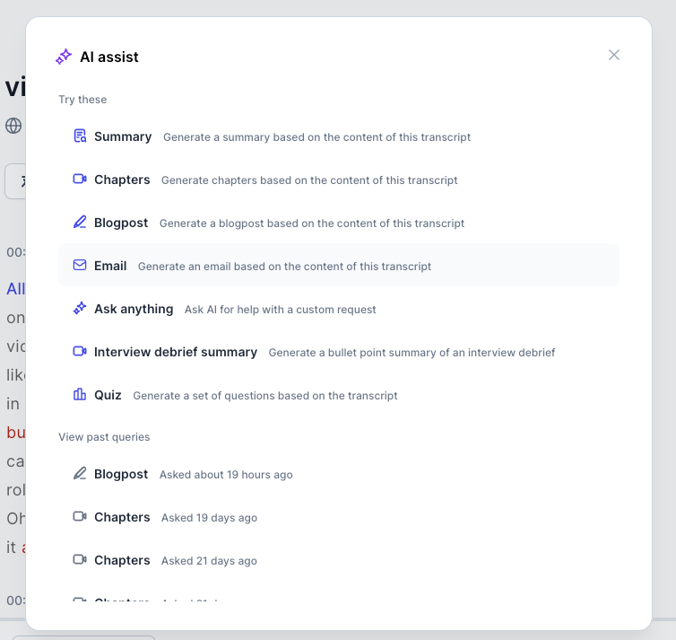Choose Chapters generation from Try these
The height and width of the screenshot is (640, 676).
[x=122, y=180]
